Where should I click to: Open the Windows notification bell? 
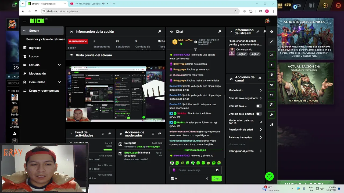pyautogui.click(x=339, y=189)
